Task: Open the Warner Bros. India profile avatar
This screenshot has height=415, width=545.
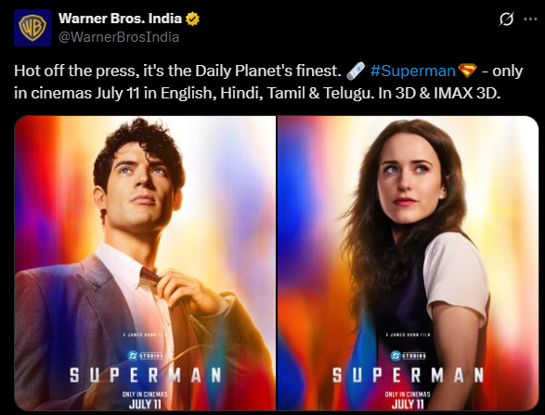Action: pos(32,28)
